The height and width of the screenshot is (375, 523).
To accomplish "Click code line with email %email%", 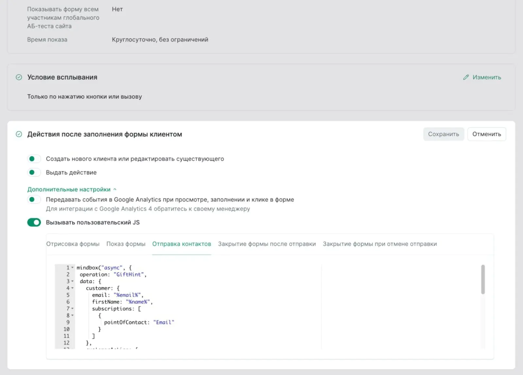I will point(118,295).
